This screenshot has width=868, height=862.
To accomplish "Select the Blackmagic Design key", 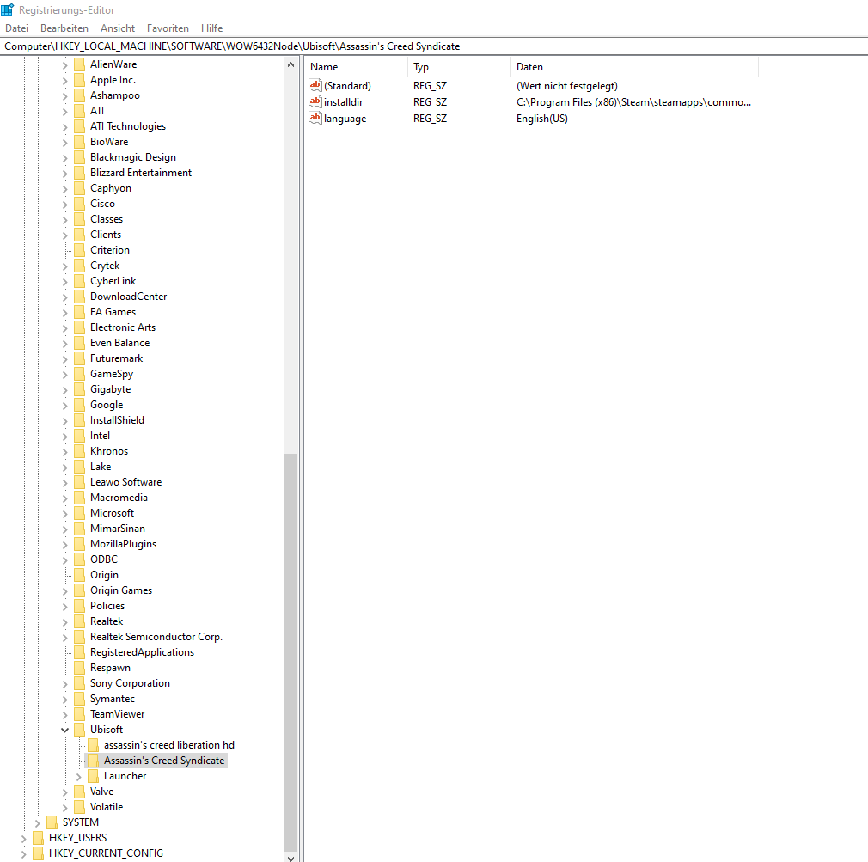I will pyautogui.click(x=133, y=157).
